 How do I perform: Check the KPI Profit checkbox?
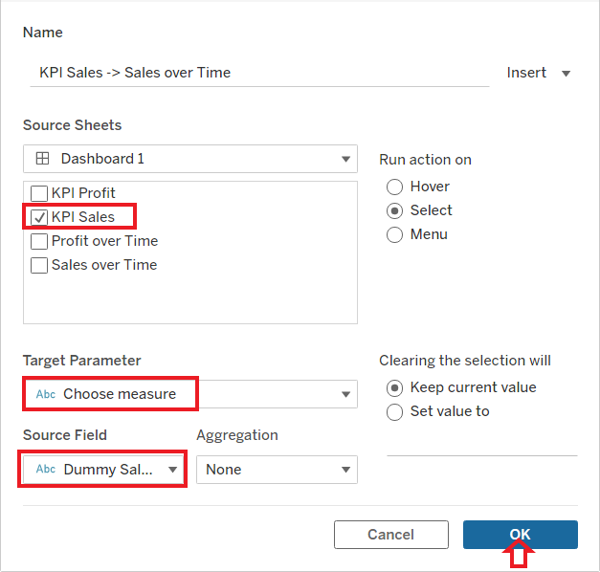(x=39, y=193)
